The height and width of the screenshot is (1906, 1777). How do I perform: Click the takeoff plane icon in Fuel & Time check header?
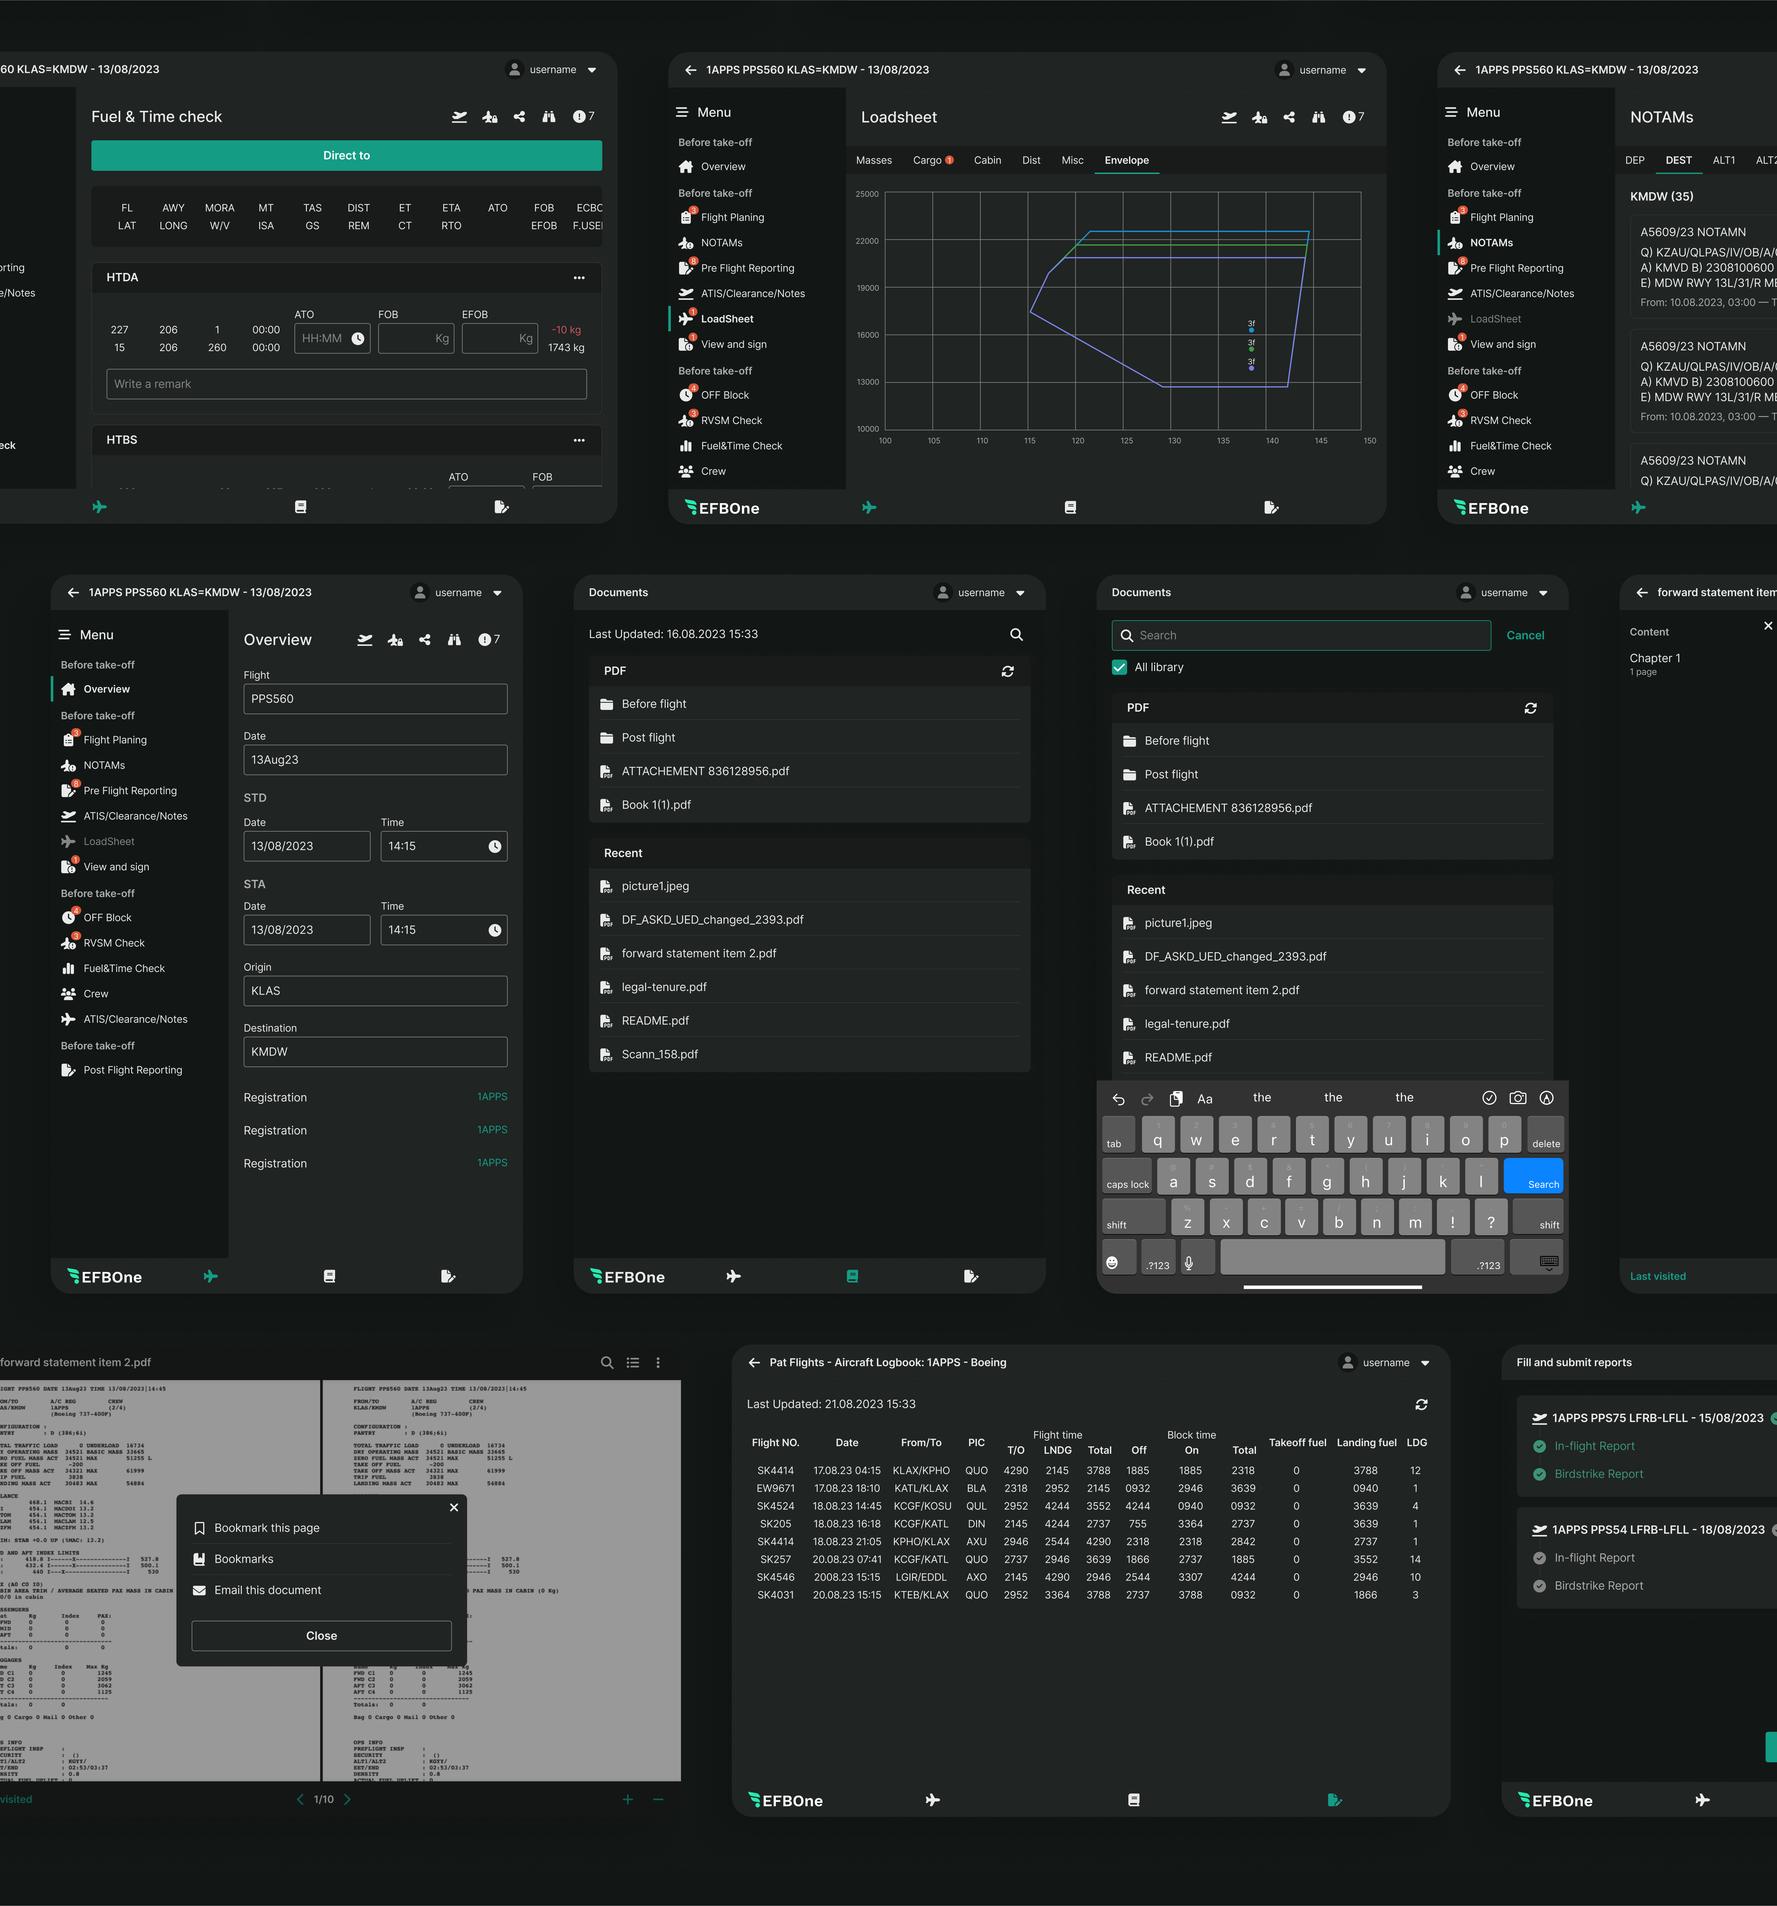point(460,117)
